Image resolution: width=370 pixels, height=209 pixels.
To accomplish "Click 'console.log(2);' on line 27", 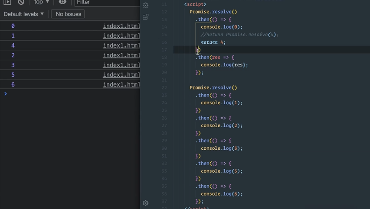I will tap(222, 125).
